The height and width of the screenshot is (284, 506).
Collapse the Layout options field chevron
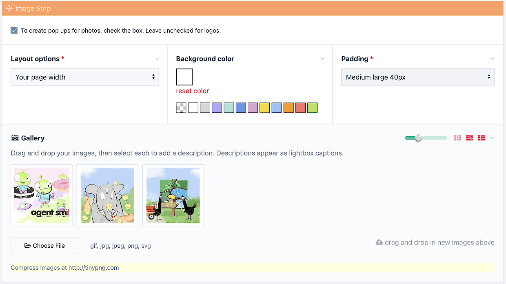pyautogui.click(x=157, y=59)
